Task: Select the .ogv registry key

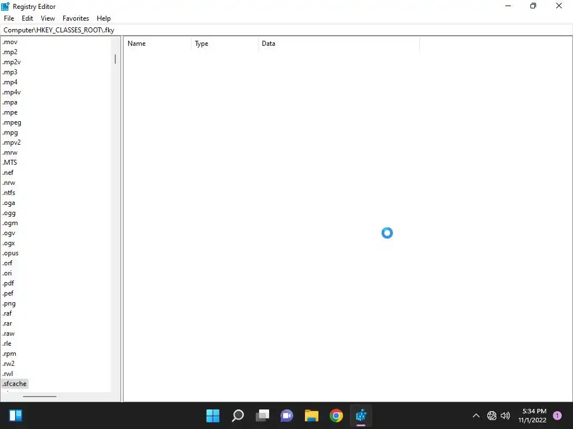Action: tap(9, 233)
